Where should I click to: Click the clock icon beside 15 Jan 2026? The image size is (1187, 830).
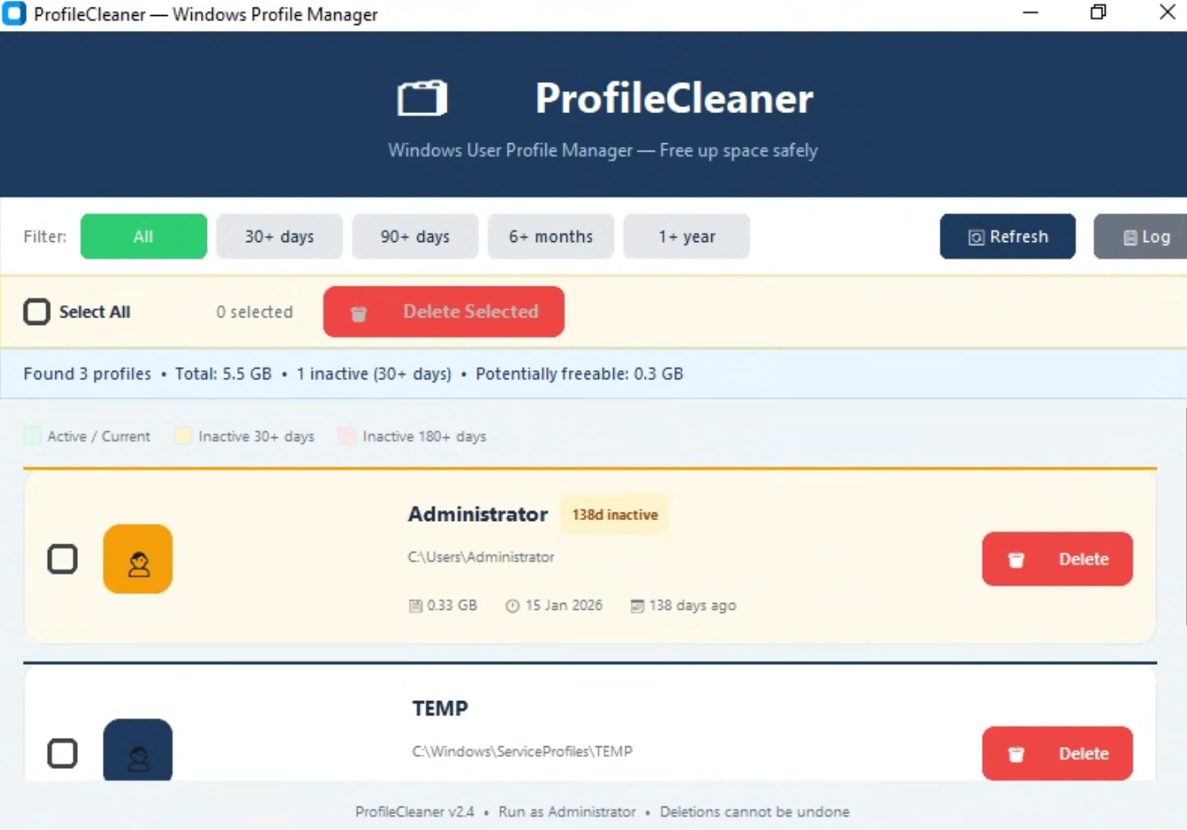(x=513, y=606)
